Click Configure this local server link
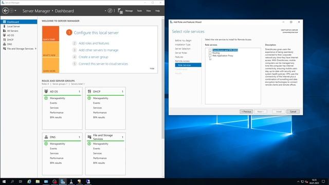 [96, 33]
